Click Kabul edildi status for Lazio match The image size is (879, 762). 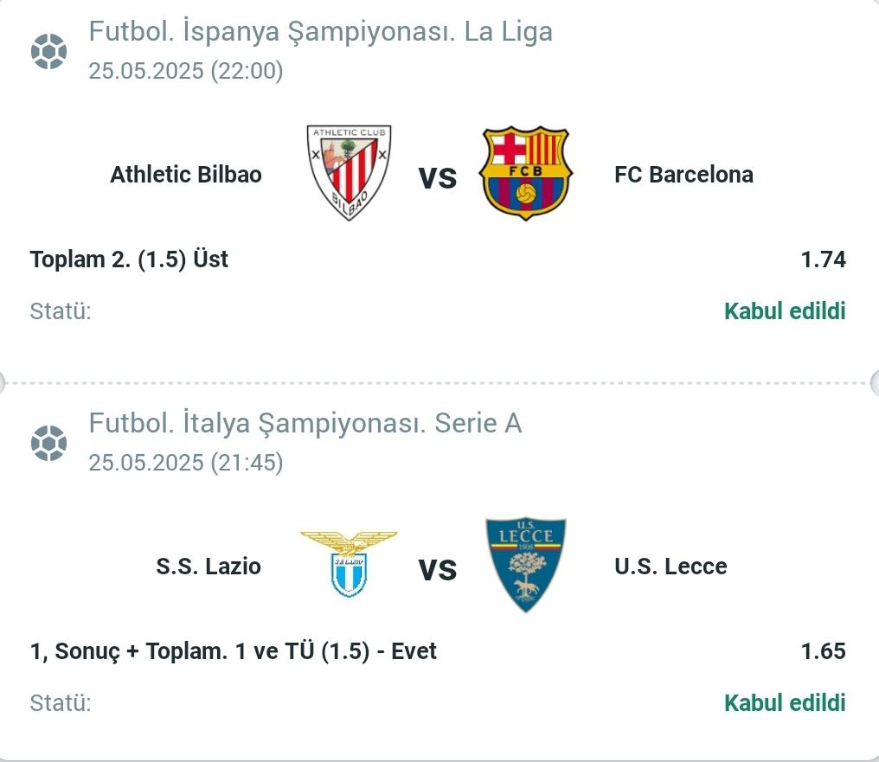click(785, 702)
